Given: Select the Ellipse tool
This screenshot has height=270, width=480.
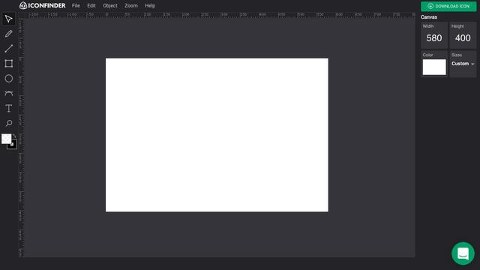Looking at the screenshot, I should tap(8, 79).
